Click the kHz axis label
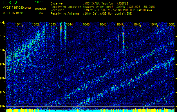Viewport: 177px width, 112px height. [3, 23]
